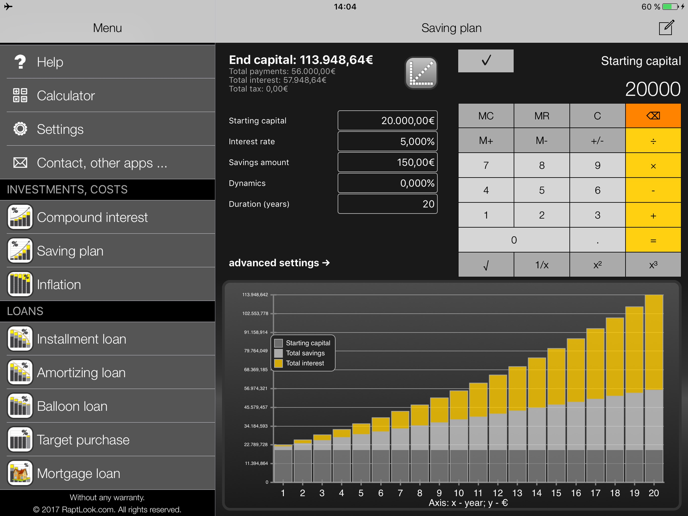Image resolution: width=688 pixels, height=516 pixels.
Task: Tap the edit note icon in header
Action: pos(666,28)
